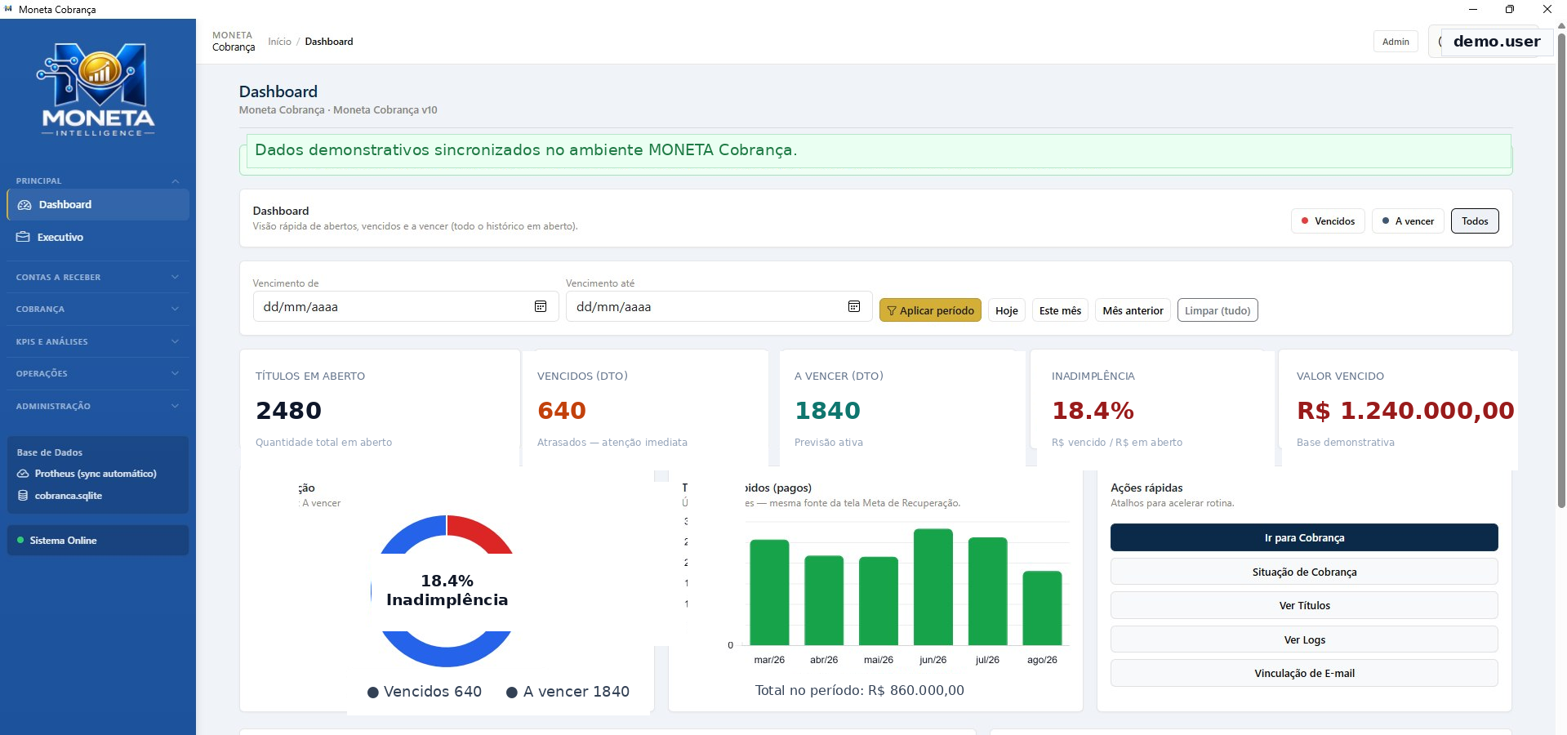Open calendar picker for Vencimento até
This screenshot has height=735, width=1567.
coord(854,306)
